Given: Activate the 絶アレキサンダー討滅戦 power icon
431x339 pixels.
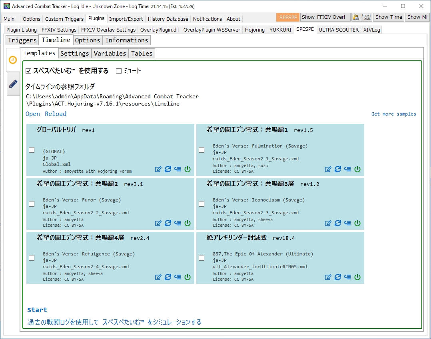Looking at the screenshot, I should [357, 277].
